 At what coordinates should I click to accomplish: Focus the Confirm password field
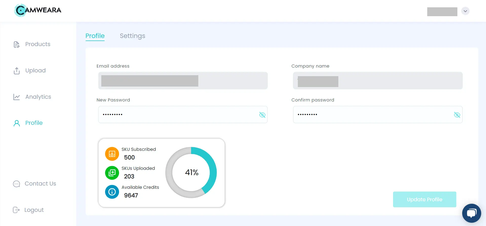378,115
